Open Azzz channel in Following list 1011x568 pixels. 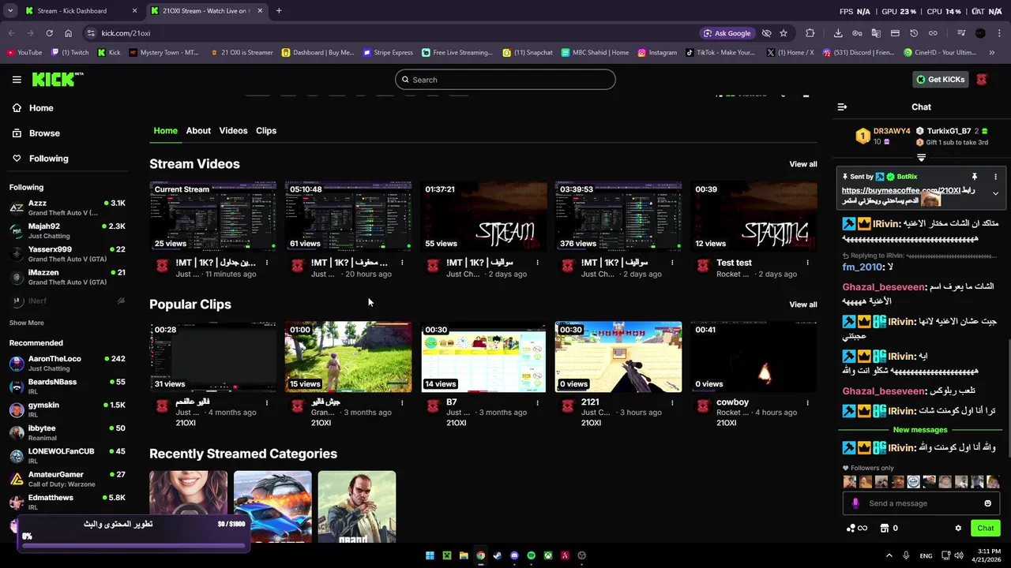tap(67, 207)
